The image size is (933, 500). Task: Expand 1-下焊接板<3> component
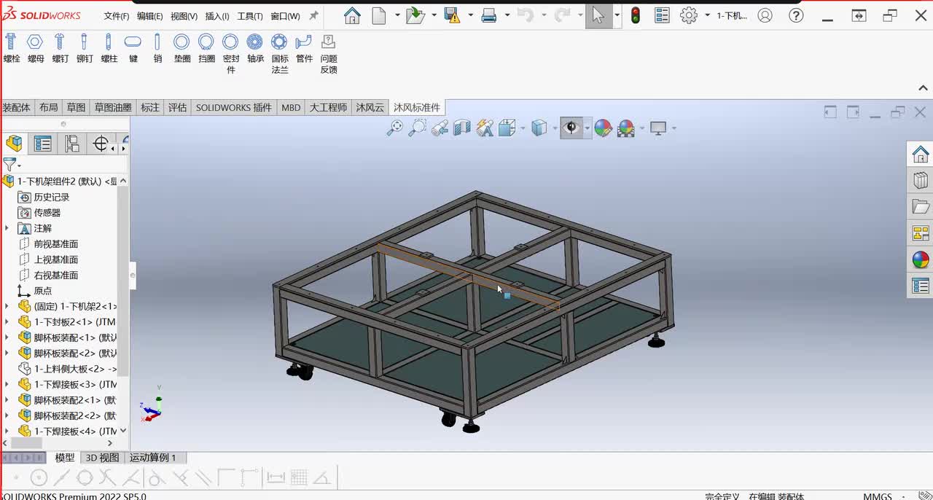coord(7,384)
